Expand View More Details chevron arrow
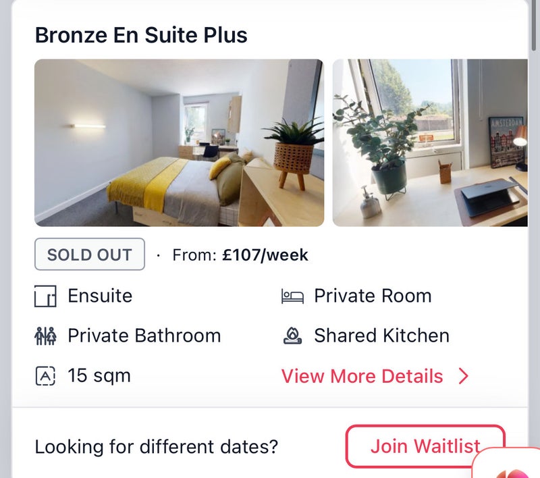540x478 pixels. coord(464,376)
